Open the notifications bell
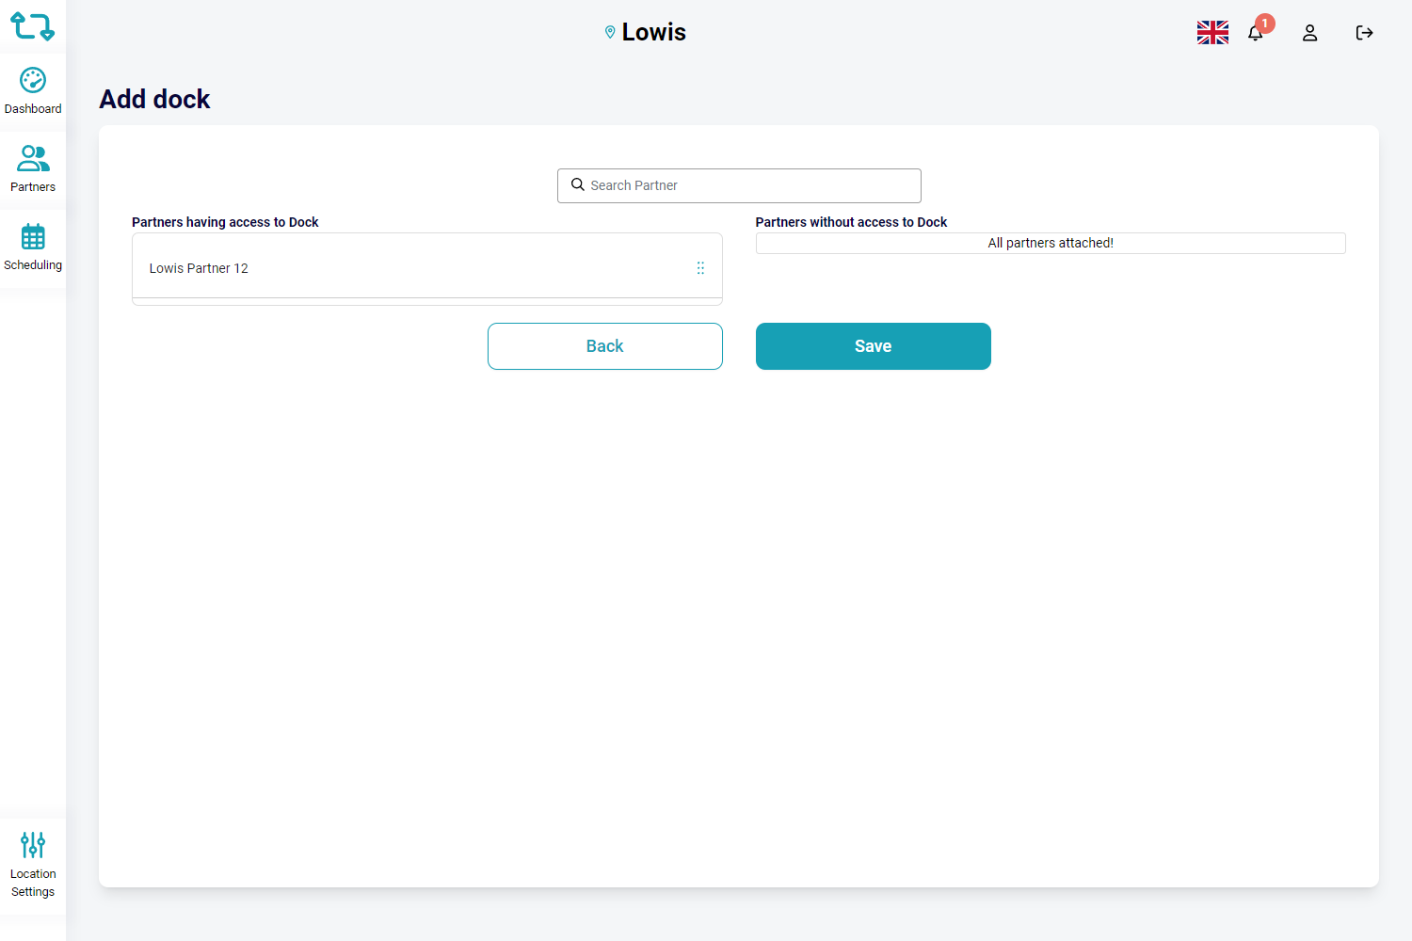The height and width of the screenshot is (941, 1412). (x=1255, y=34)
